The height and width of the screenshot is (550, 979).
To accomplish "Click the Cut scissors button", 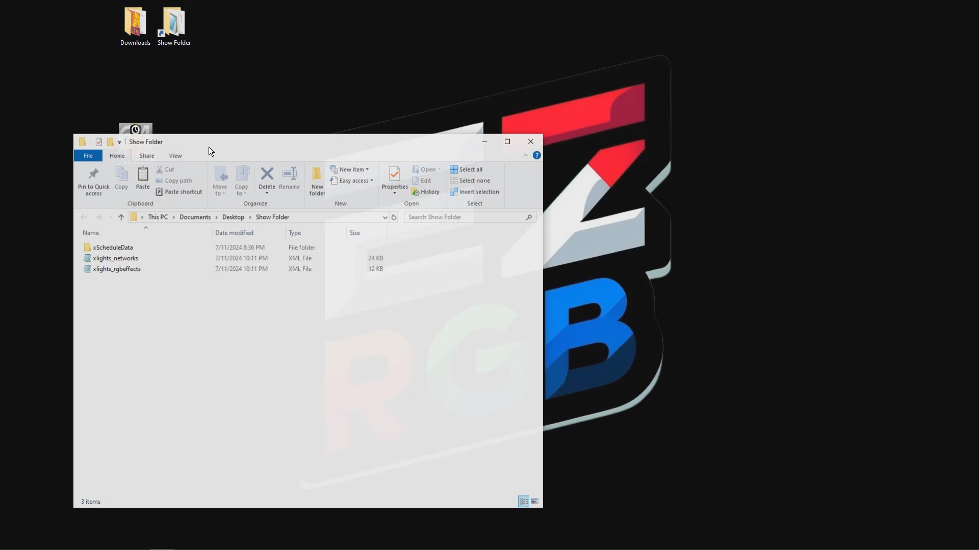I will tap(165, 170).
